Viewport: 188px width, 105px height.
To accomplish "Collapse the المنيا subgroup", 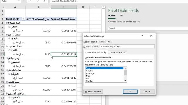I will pos(9,85).
